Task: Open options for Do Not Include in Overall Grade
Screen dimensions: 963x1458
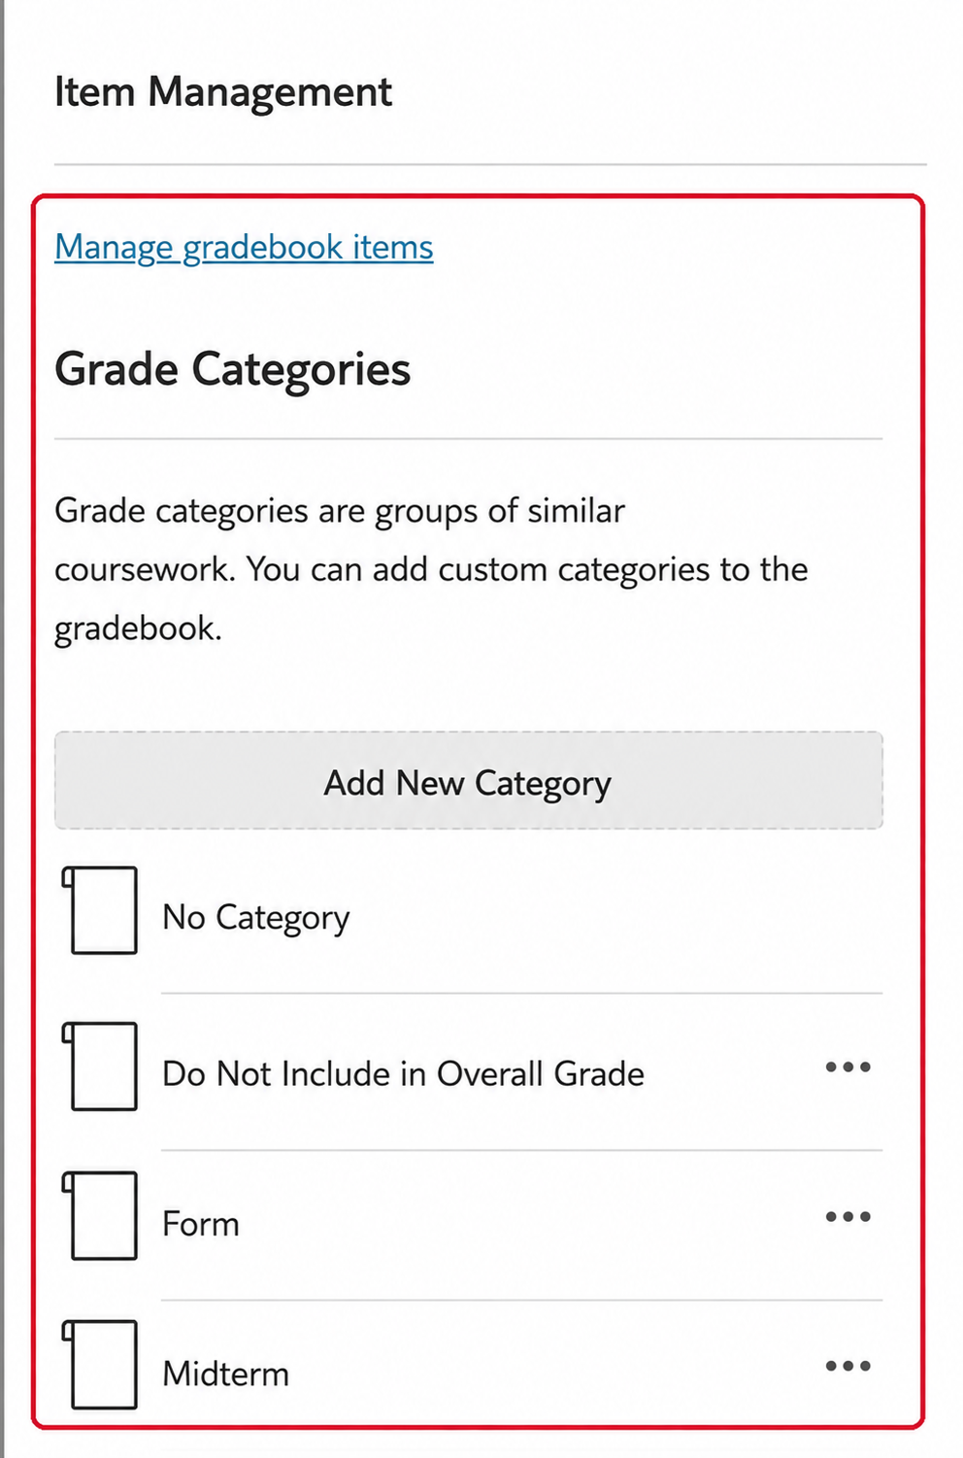Action: point(847,1067)
